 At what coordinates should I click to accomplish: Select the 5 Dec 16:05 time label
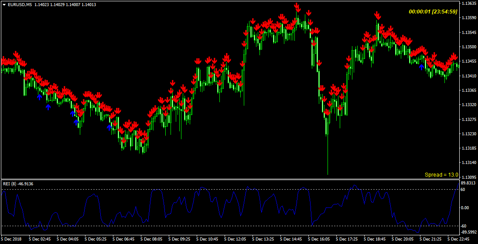coord(319,239)
